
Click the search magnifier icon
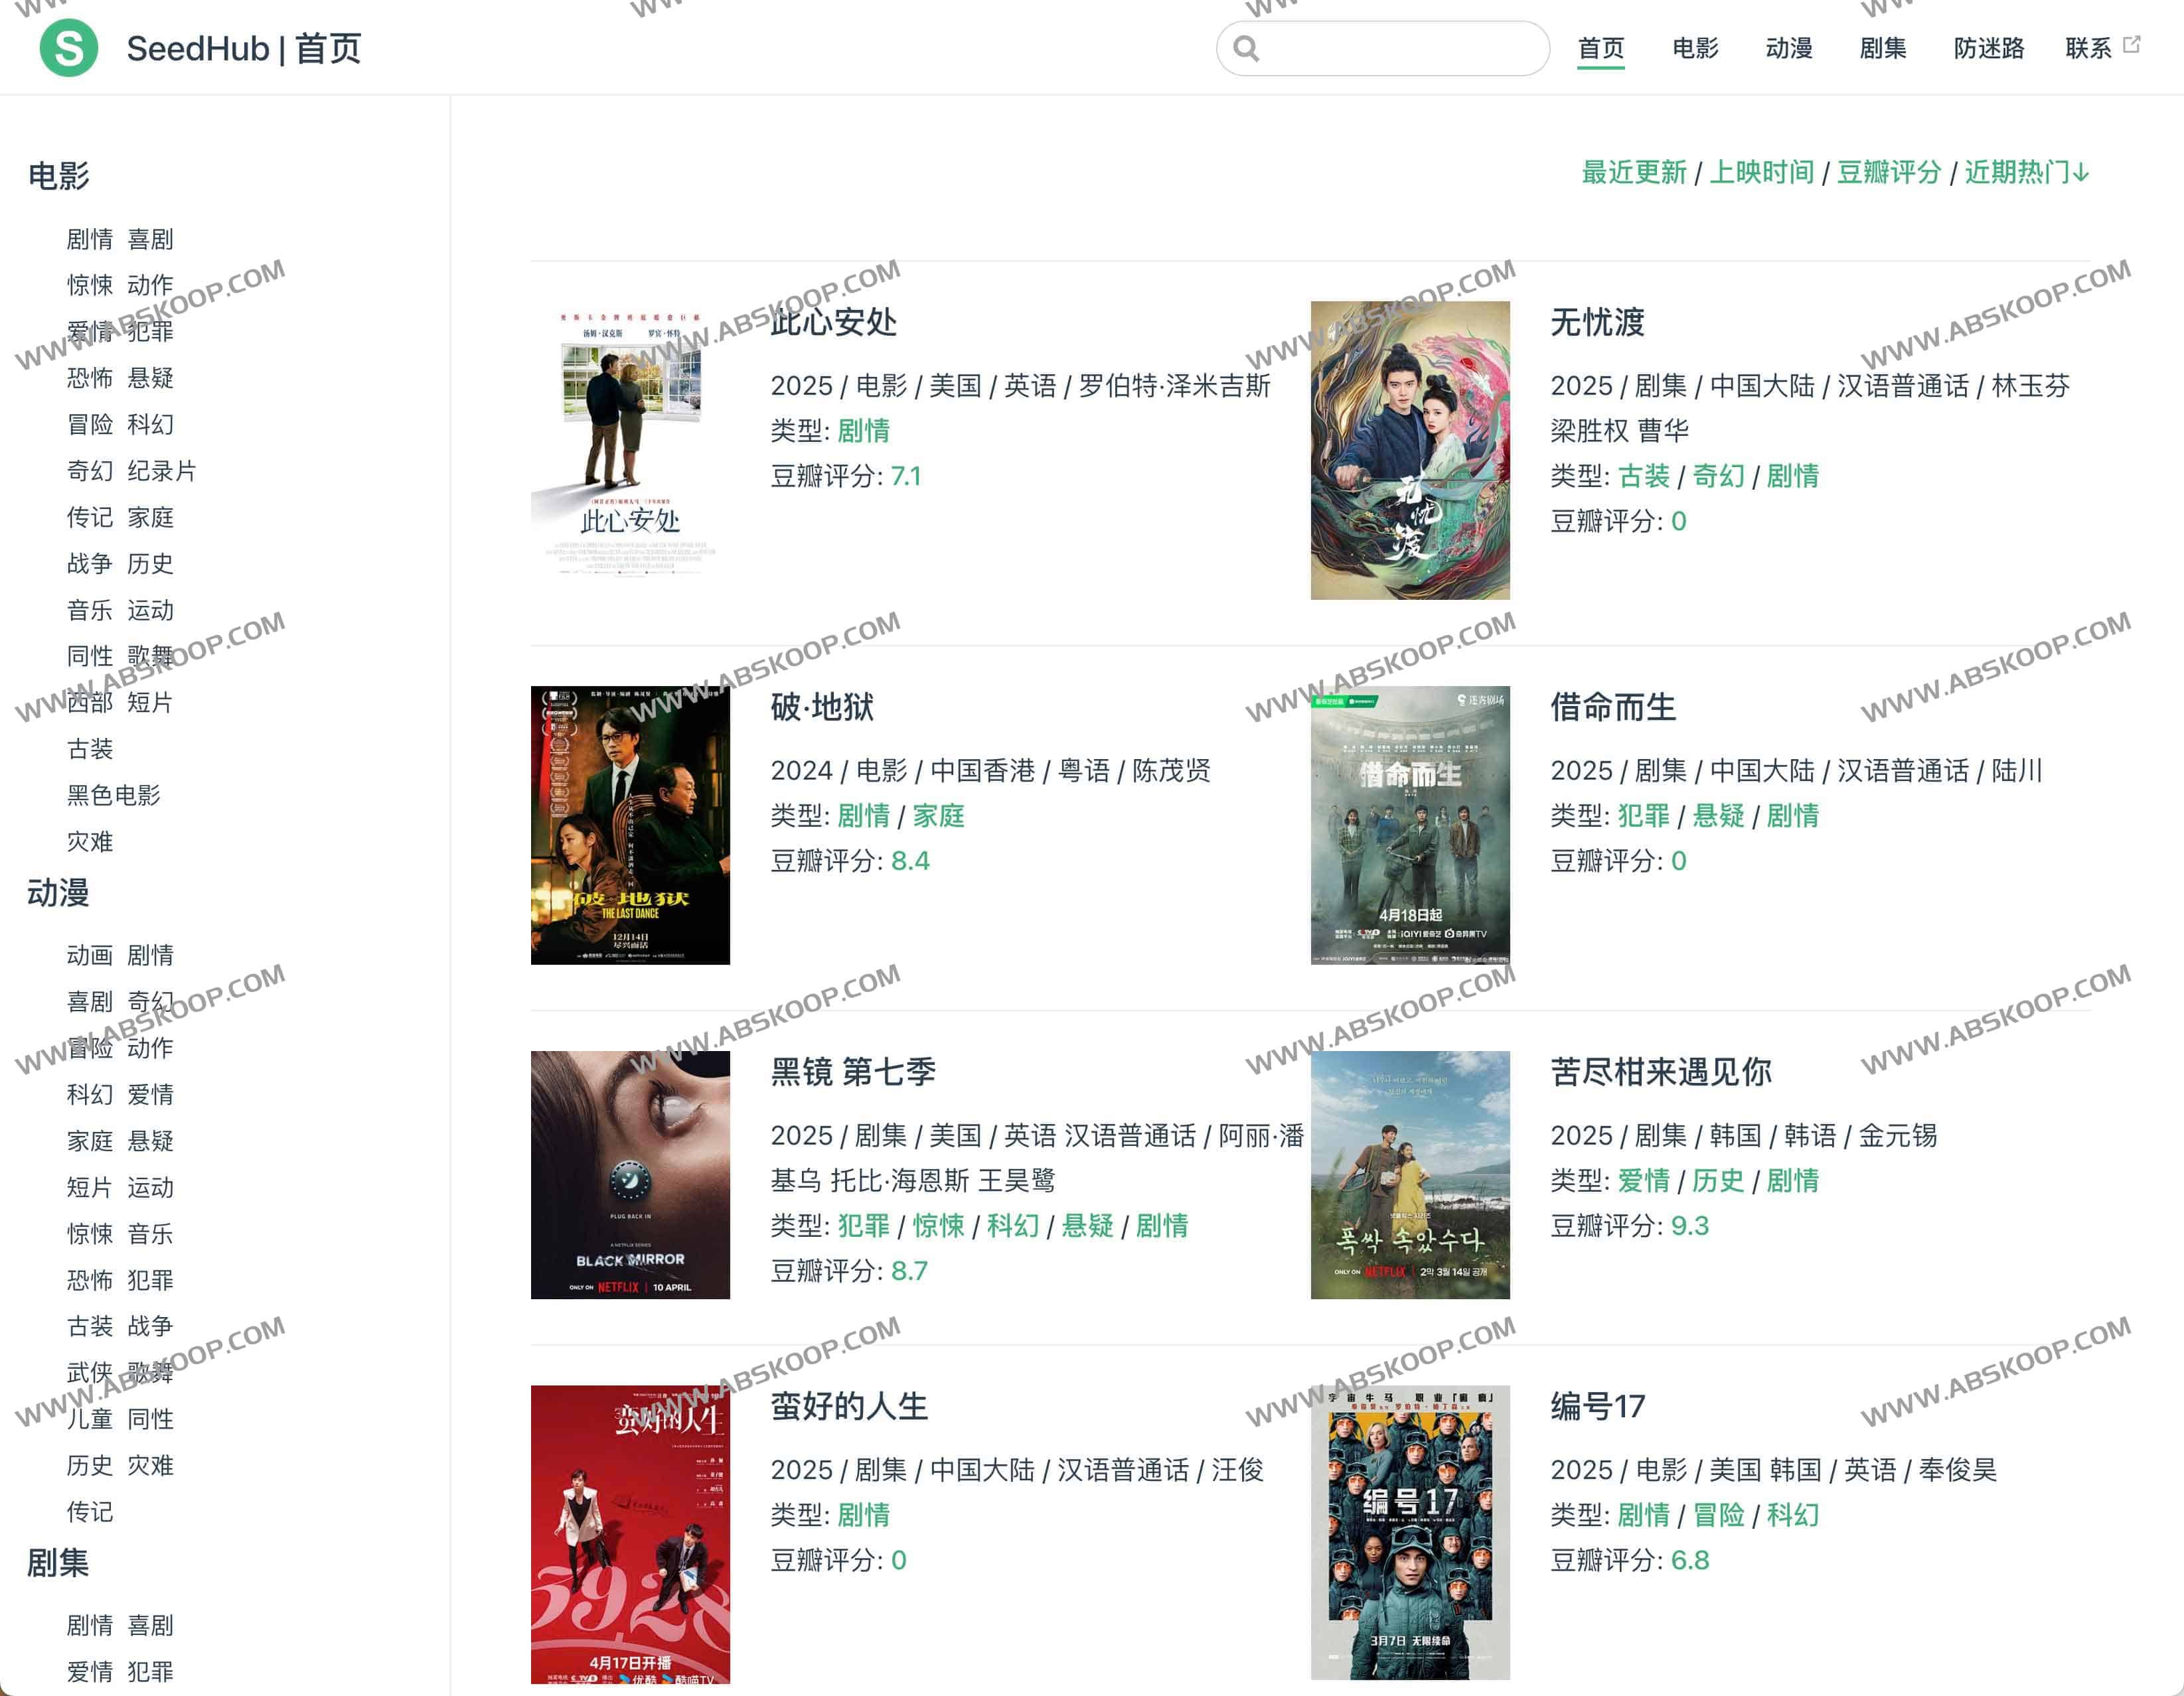click(x=1245, y=48)
